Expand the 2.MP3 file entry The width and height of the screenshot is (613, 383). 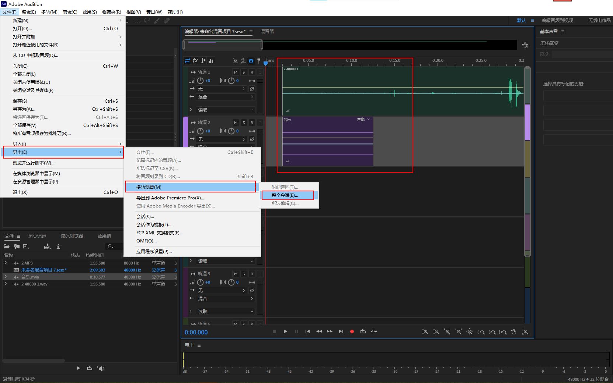[6, 263]
